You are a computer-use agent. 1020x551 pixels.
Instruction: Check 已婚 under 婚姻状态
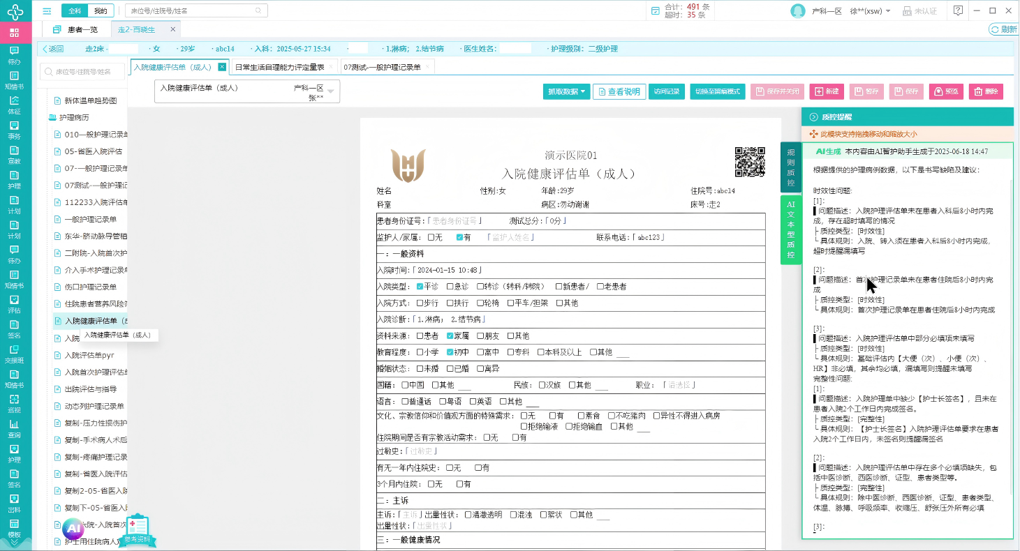pyautogui.click(x=450, y=369)
